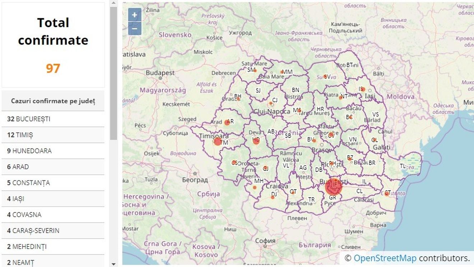
Task: Open the OpenStreetMap contributors link
Action: 385,258
